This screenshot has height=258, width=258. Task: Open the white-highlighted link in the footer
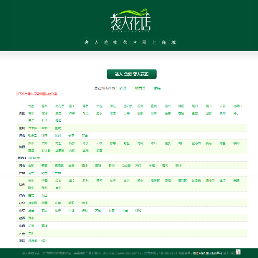click(207, 253)
